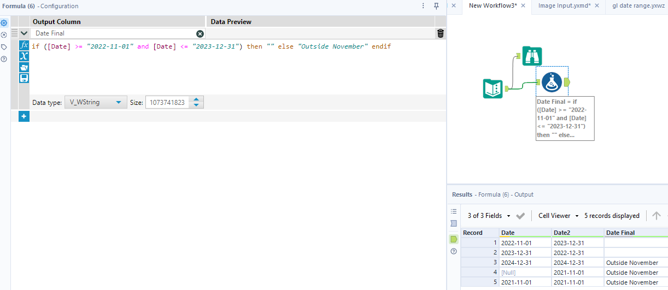
Task: Select the Date2 cell 2021-11-01 in record 4
Action: click(578, 273)
